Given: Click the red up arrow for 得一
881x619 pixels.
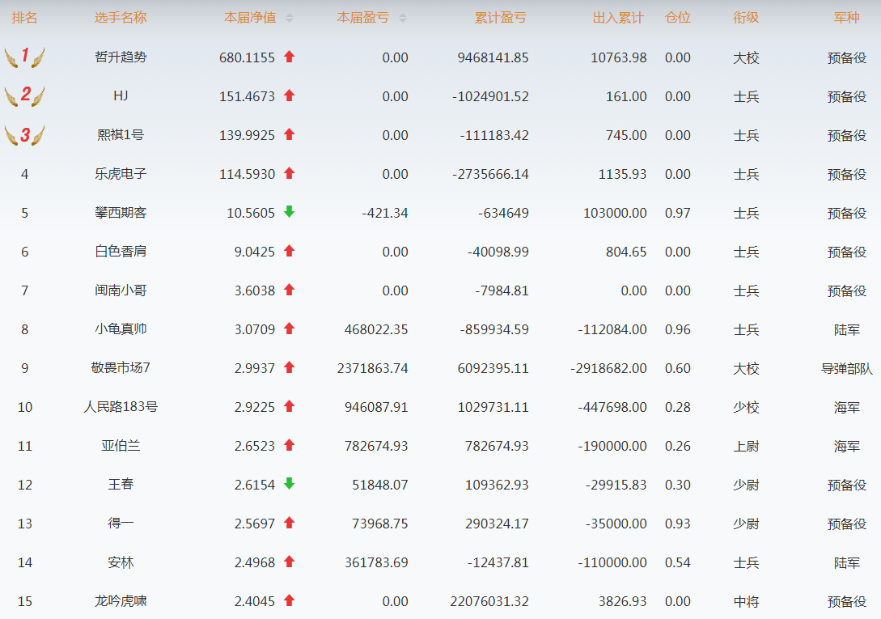Looking at the screenshot, I should [290, 522].
